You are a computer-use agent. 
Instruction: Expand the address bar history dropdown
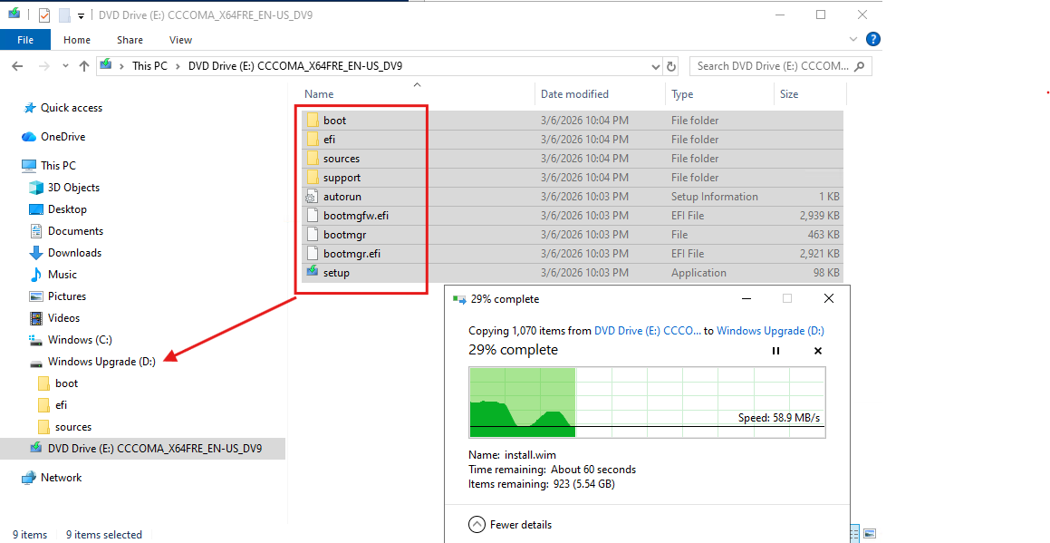pyautogui.click(x=656, y=66)
